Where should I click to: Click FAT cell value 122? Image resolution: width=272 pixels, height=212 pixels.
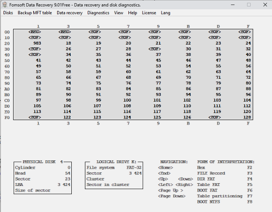pos(67,117)
